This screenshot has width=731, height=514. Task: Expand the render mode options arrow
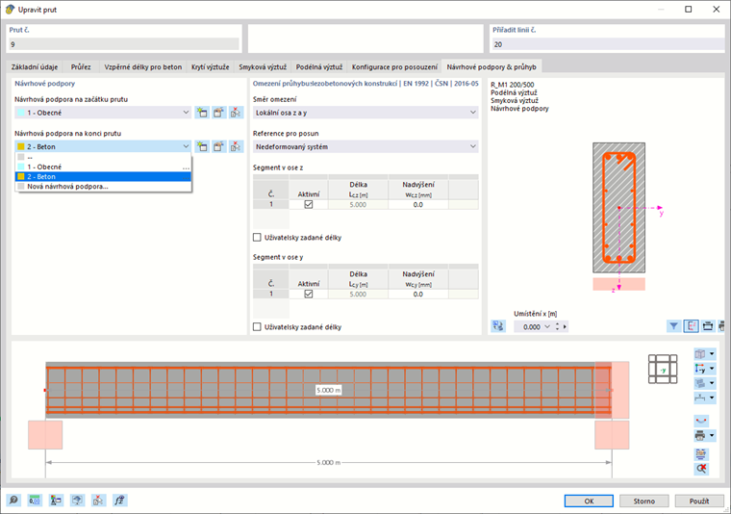pos(712,383)
